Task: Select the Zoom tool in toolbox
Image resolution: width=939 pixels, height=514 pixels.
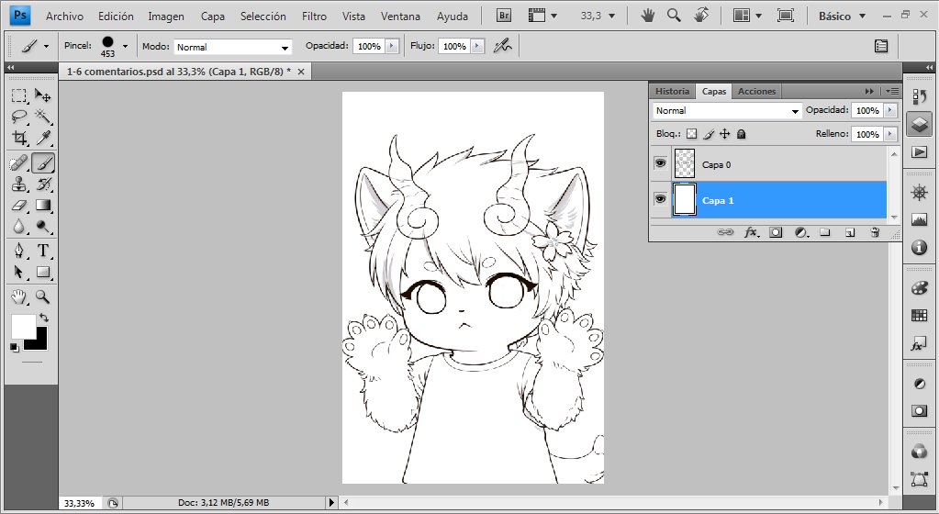Action: [x=42, y=296]
